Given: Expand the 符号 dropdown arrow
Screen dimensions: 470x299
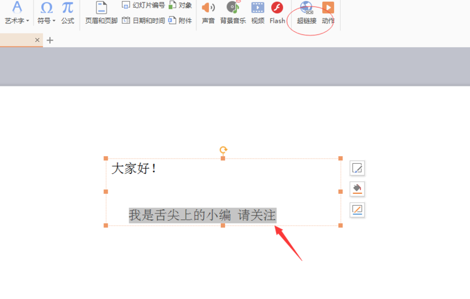Looking at the screenshot, I should click(54, 21).
